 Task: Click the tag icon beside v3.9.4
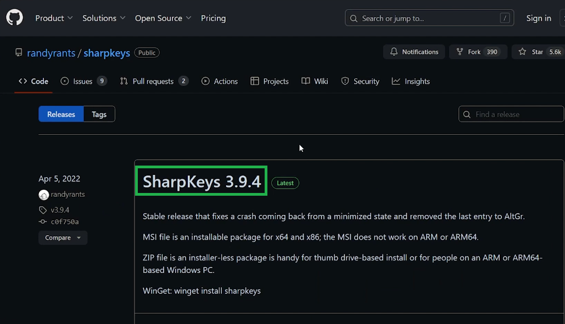[x=43, y=210]
